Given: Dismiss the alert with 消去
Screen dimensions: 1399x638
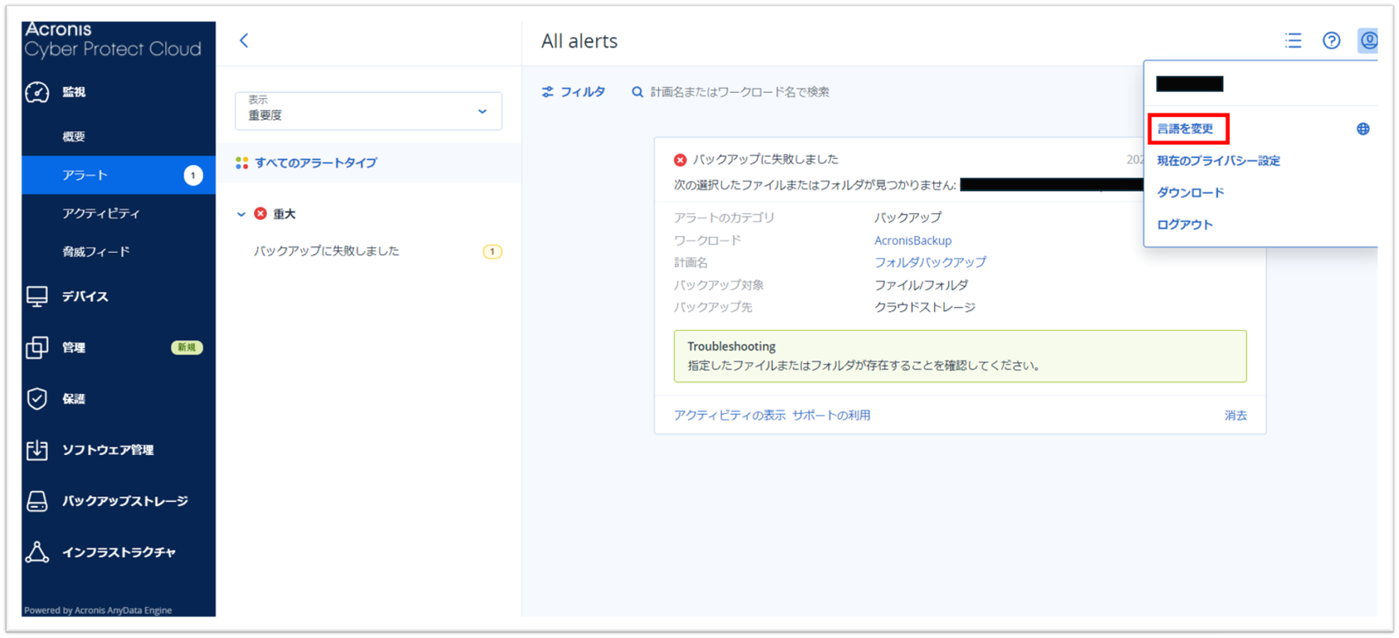Looking at the screenshot, I should [1235, 416].
